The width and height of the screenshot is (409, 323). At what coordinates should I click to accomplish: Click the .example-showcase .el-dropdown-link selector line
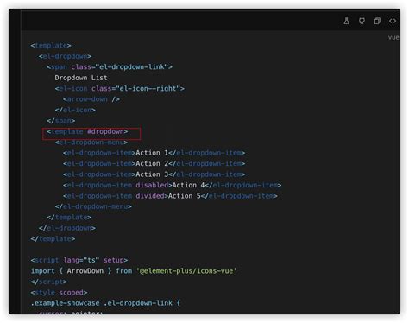(x=105, y=303)
